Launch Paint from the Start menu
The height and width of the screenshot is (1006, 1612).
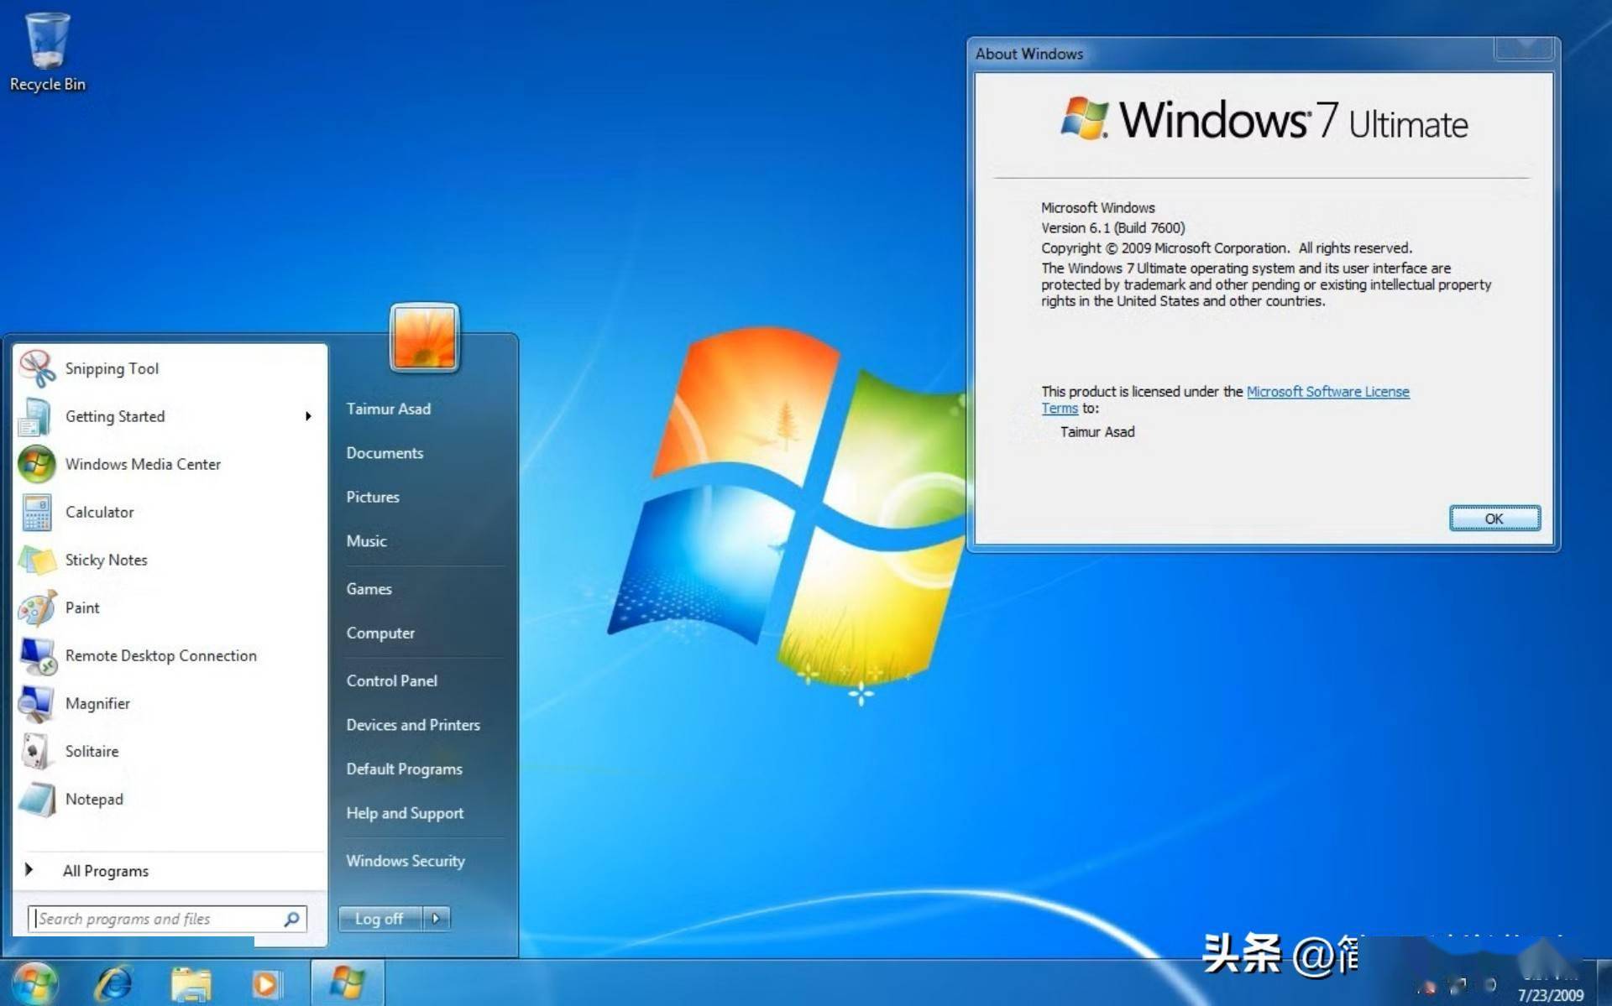81,607
